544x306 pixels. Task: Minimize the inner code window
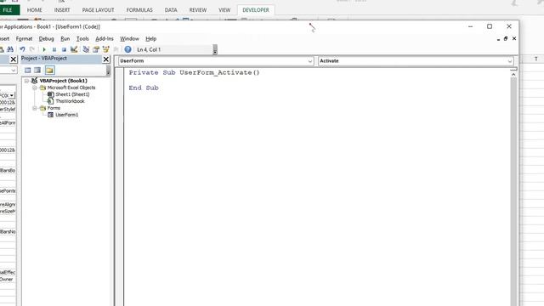point(498,39)
